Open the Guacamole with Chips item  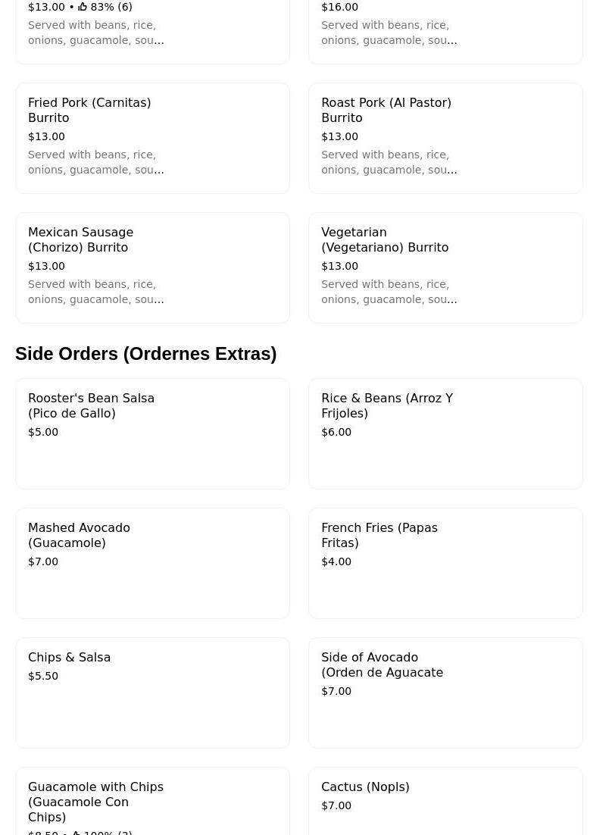(152, 803)
